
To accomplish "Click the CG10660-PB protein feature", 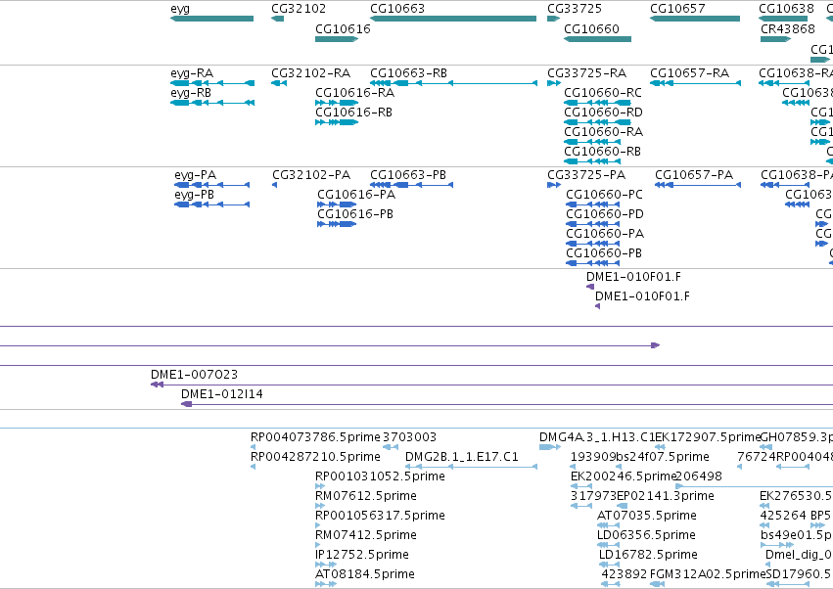I will (593, 263).
